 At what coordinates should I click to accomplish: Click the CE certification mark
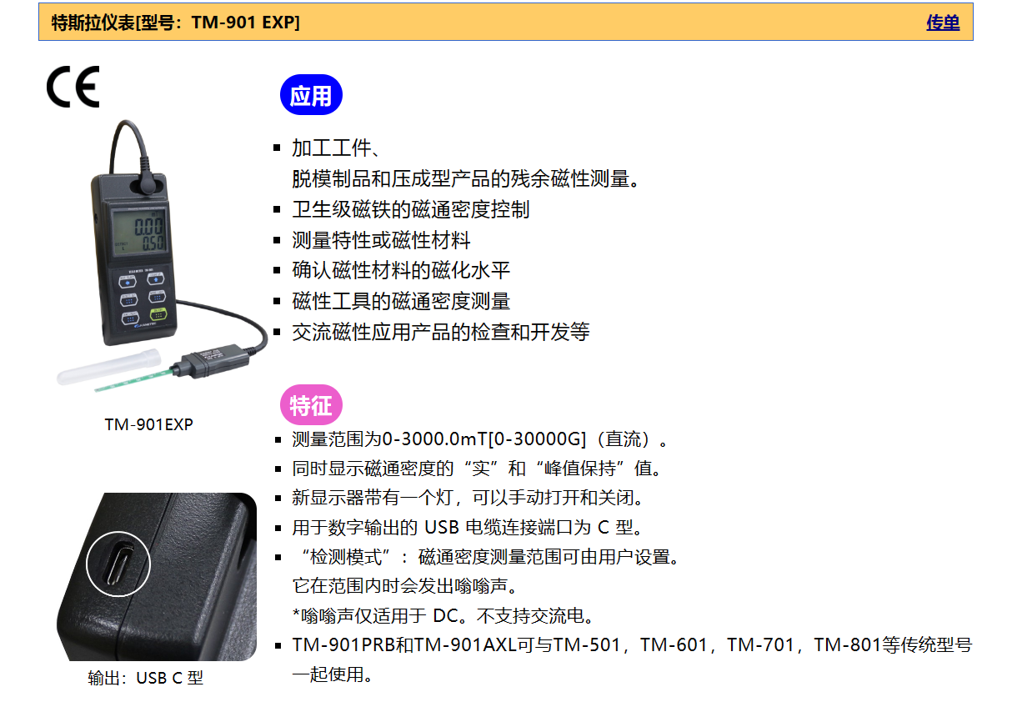point(73,87)
